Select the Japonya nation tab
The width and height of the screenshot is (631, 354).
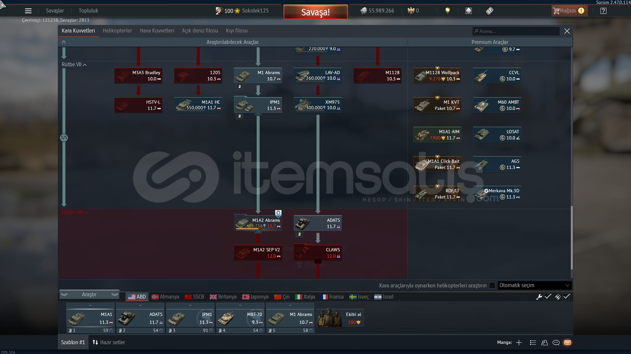(255, 297)
